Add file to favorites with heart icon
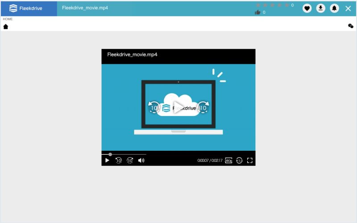This screenshot has height=223, width=357. [x=307, y=8]
